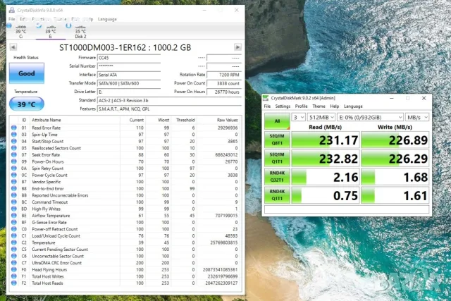
Task: Click the Head Flying Hours status circle
Action: pyautogui.click(x=14, y=270)
